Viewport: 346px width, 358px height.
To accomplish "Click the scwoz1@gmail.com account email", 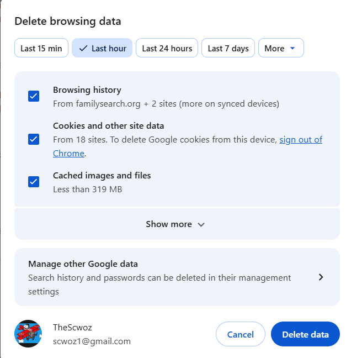I will pyautogui.click(x=92, y=341).
